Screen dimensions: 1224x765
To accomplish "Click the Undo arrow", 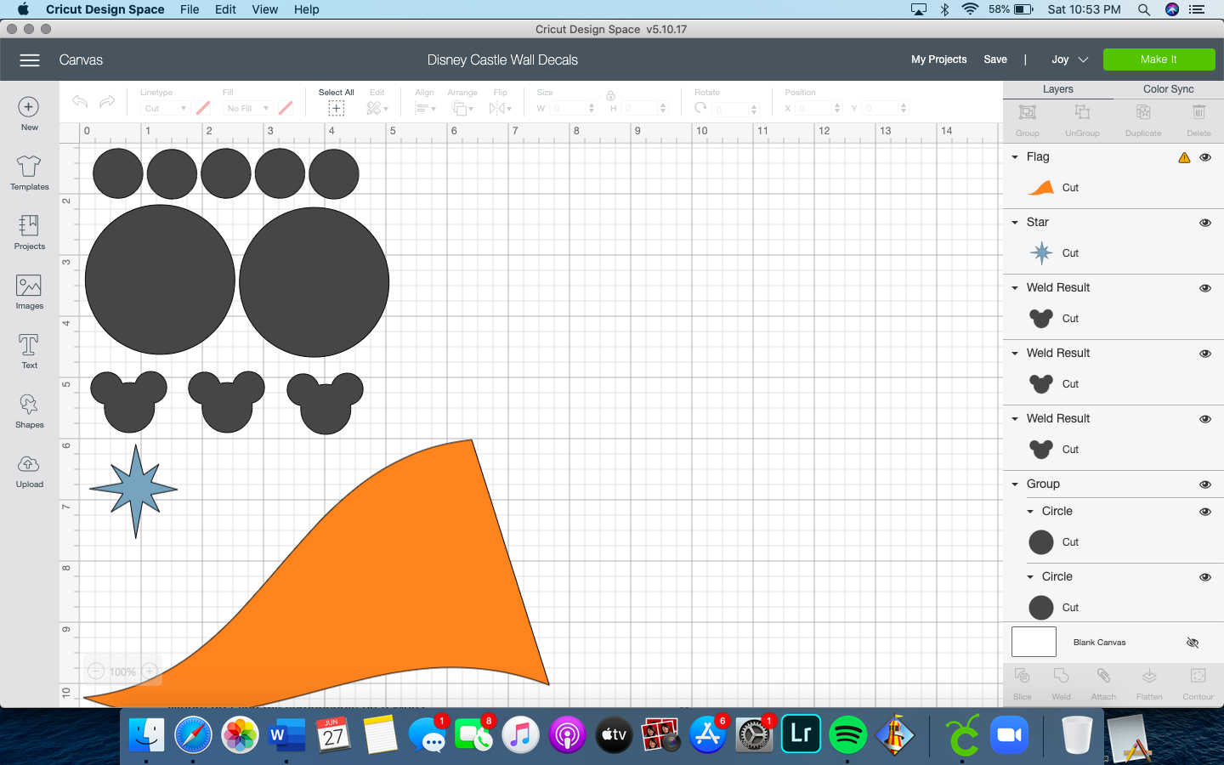I will 80,102.
